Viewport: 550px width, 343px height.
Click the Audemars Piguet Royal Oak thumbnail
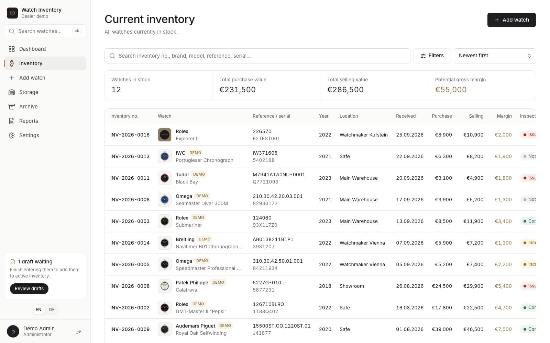click(x=165, y=329)
